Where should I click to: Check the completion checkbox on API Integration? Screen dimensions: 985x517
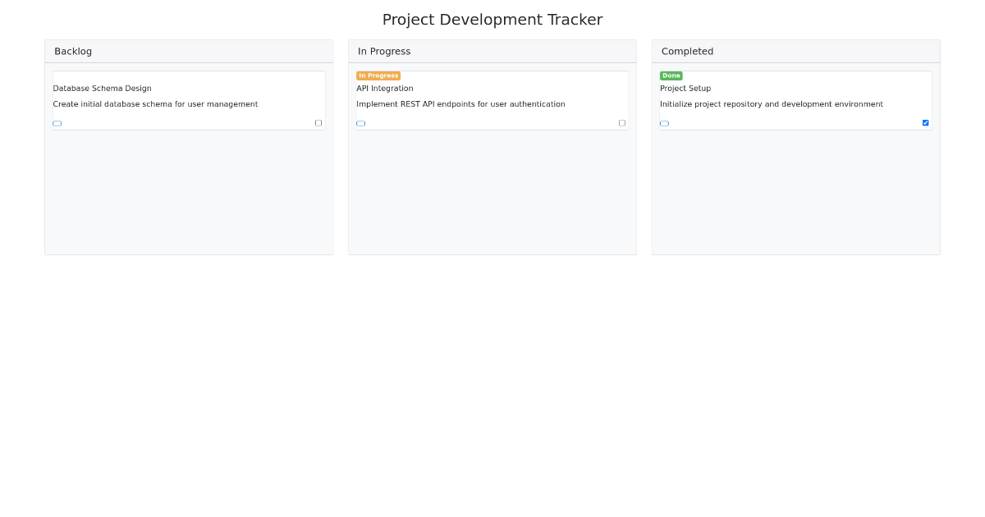point(622,121)
